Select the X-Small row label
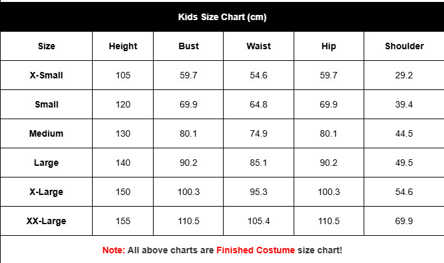This screenshot has width=444, height=263. tap(47, 75)
